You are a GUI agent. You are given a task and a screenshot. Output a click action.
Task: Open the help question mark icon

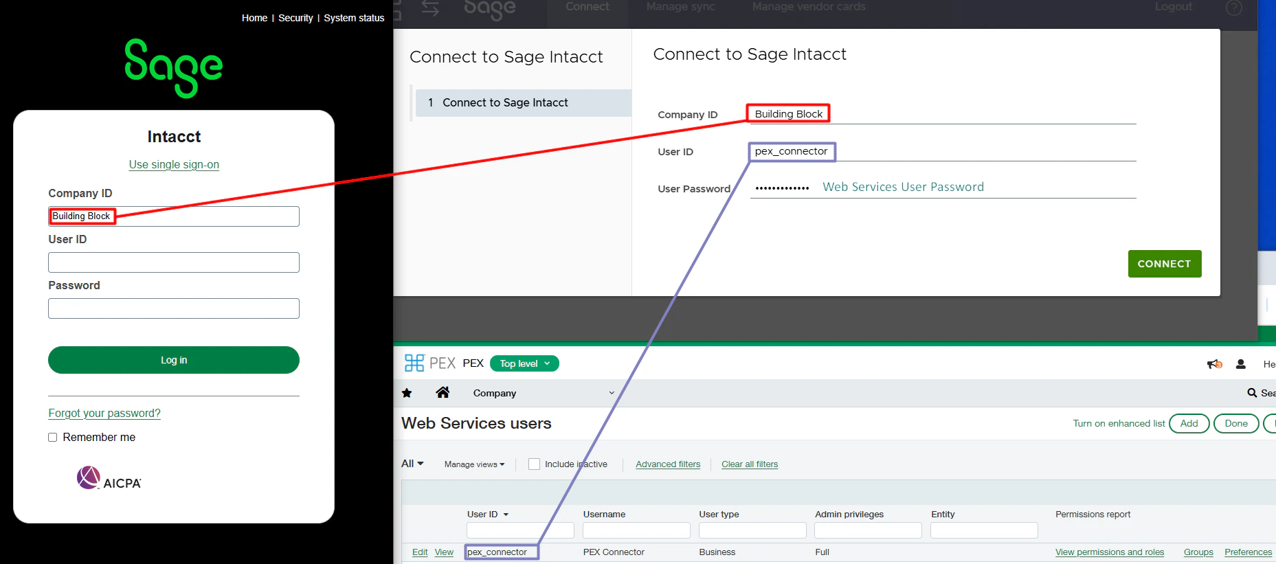pyautogui.click(x=1234, y=8)
